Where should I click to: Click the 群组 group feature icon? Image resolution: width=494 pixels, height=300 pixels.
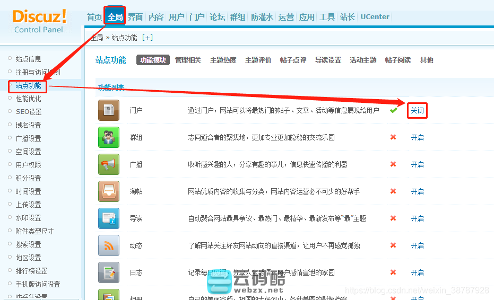[x=109, y=137]
